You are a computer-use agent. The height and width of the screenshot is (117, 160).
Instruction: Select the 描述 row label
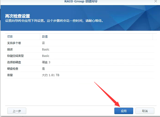tap(10, 50)
